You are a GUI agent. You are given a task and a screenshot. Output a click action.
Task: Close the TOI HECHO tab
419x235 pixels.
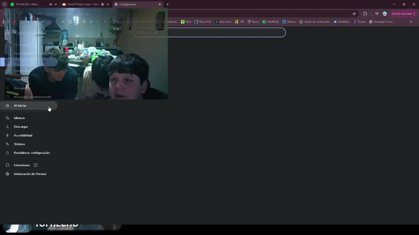[x=56, y=4]
